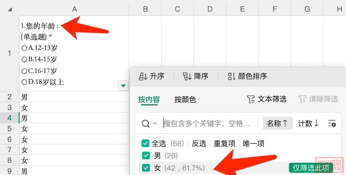This screenshot has height=175, width=346.
Task: Switch to the 按内容 tab
Action: pyautogui.click(x=149, y=99)
